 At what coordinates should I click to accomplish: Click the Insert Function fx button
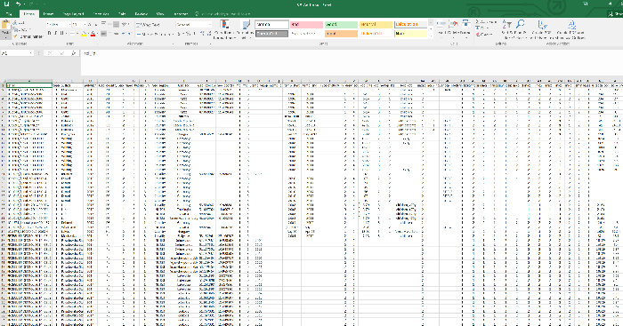(74, 53)
